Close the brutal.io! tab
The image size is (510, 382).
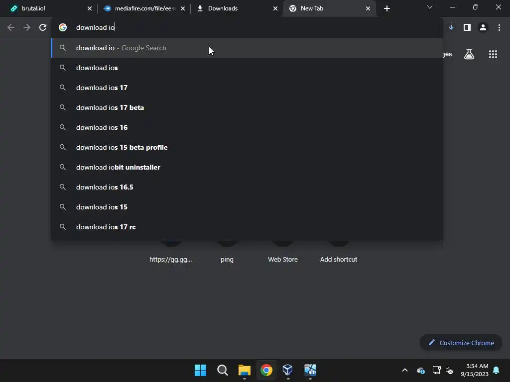coord(90,8)
